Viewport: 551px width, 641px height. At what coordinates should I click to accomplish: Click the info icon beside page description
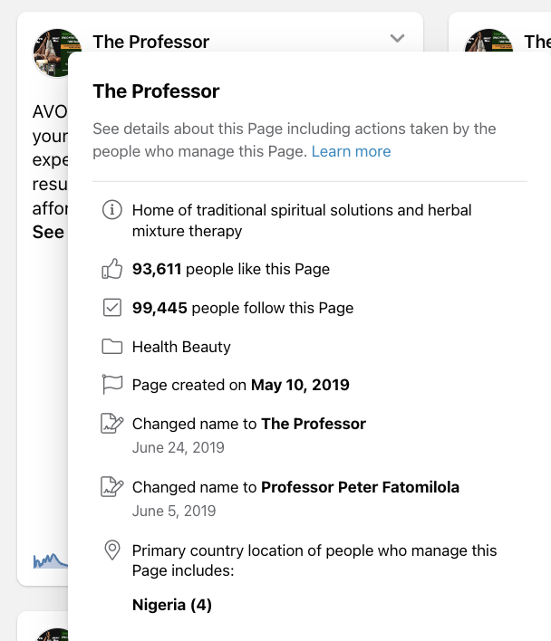112,210
